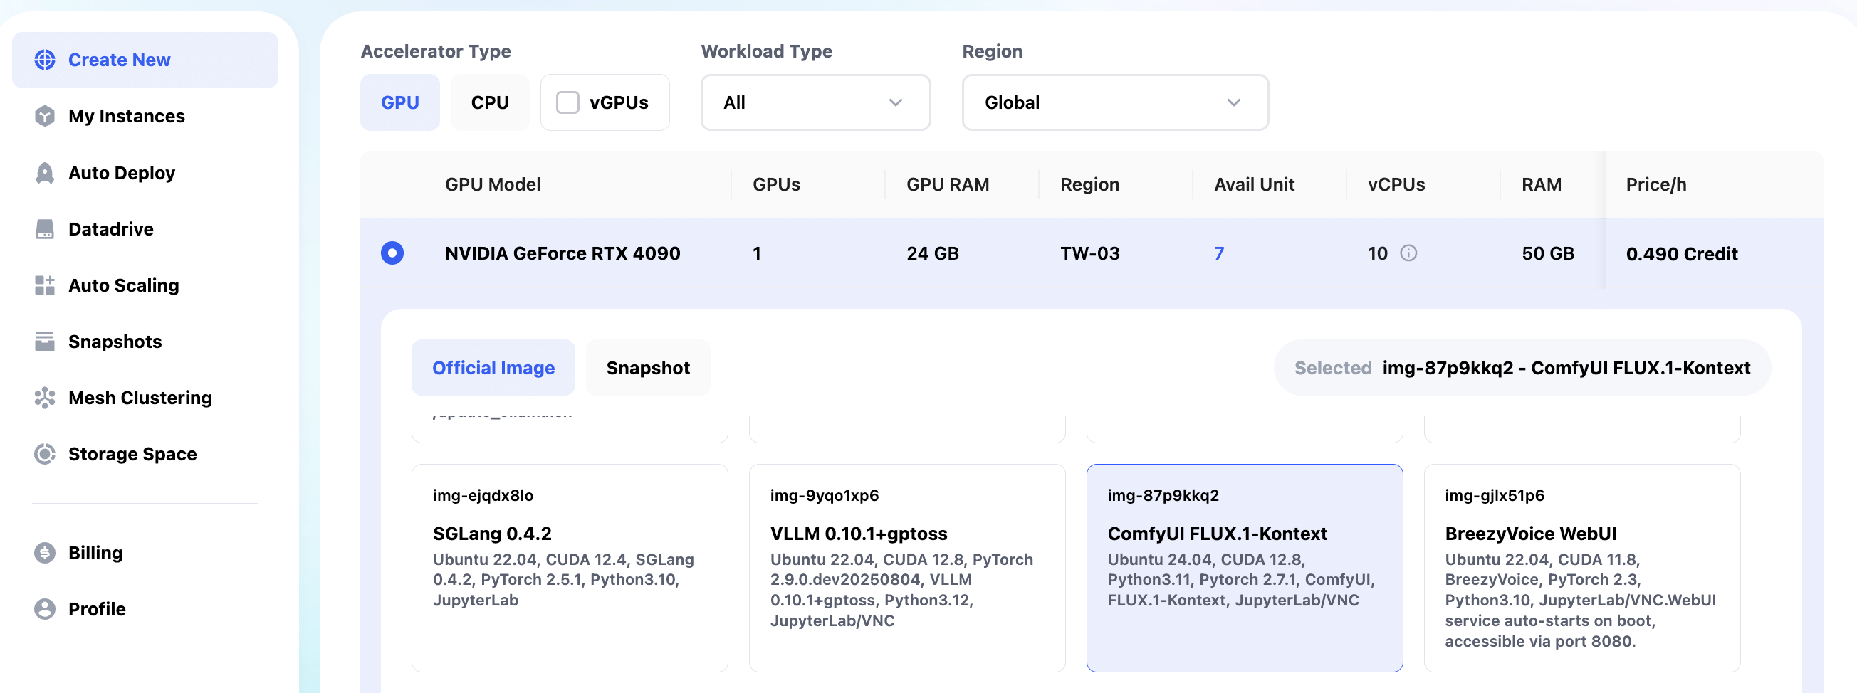Click the Auto Scaling grid icon
The height and width of the screenshot is (693, 1857).
point(45,285)
